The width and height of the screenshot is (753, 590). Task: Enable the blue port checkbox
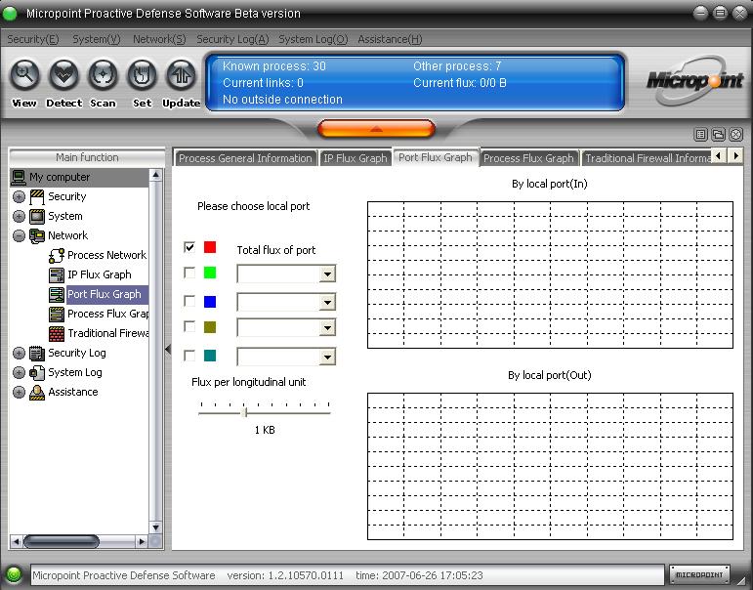(x=189, y=301)
